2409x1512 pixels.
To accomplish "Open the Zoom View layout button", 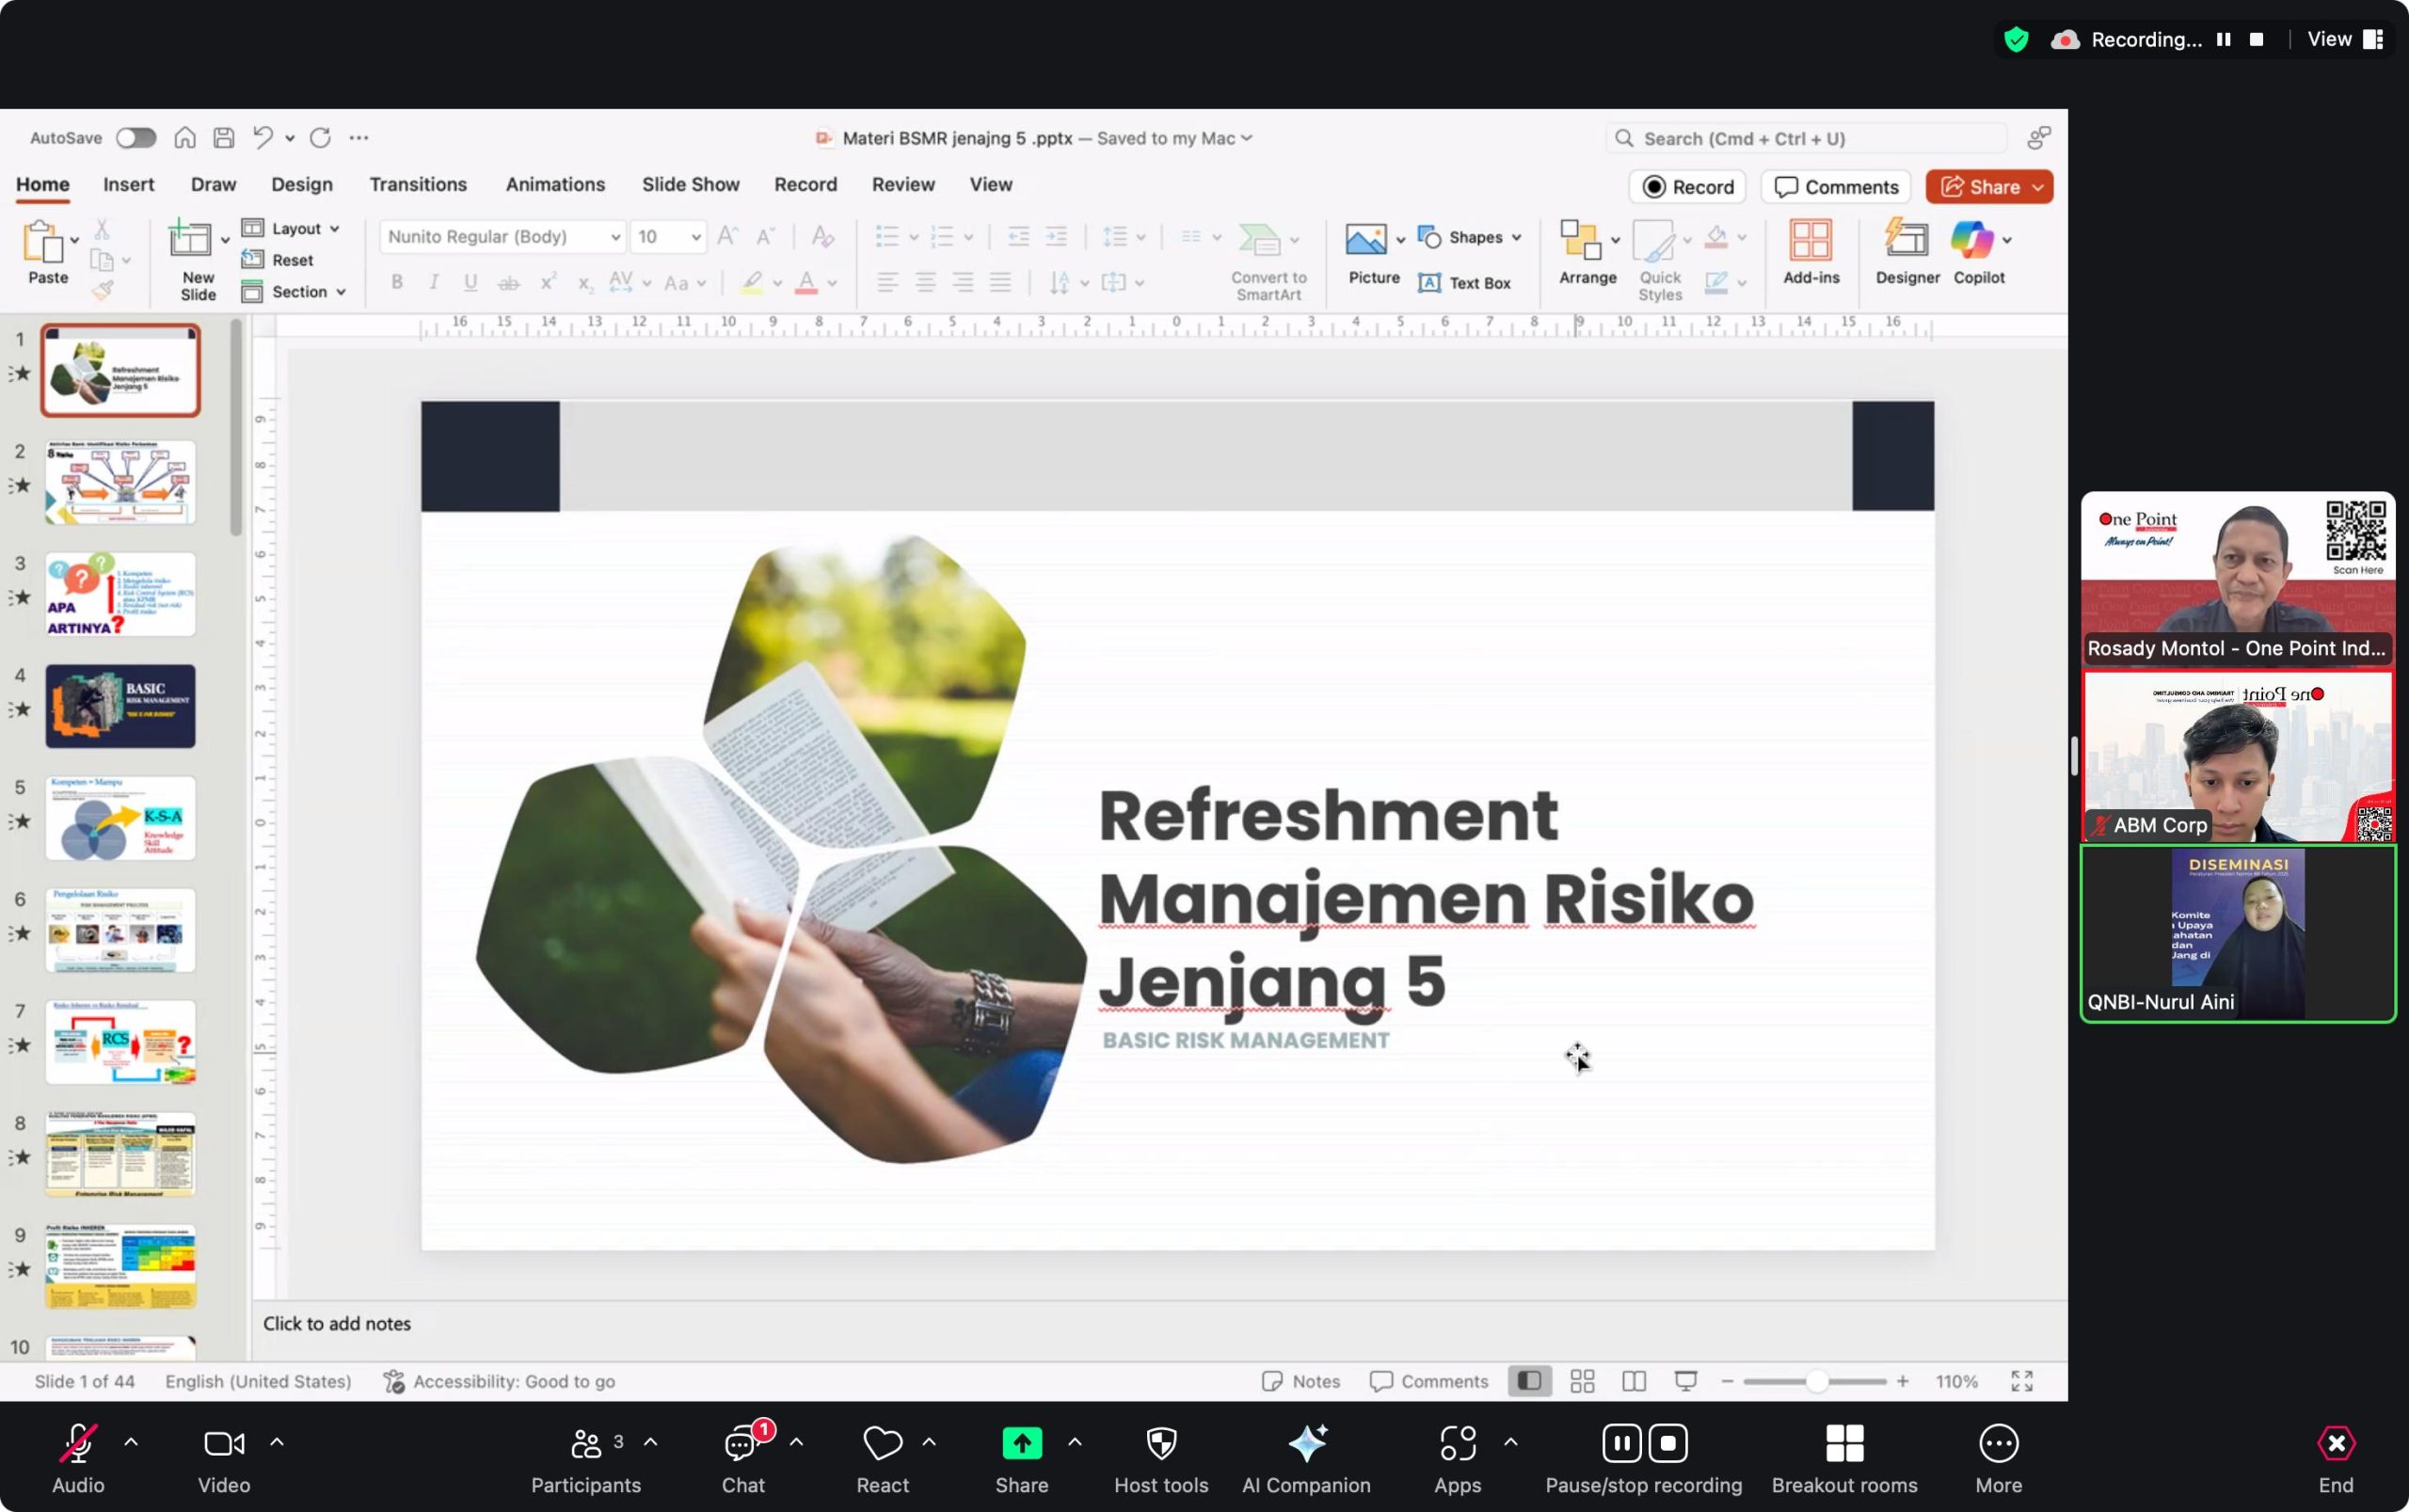I will (x=2346, y=39).
